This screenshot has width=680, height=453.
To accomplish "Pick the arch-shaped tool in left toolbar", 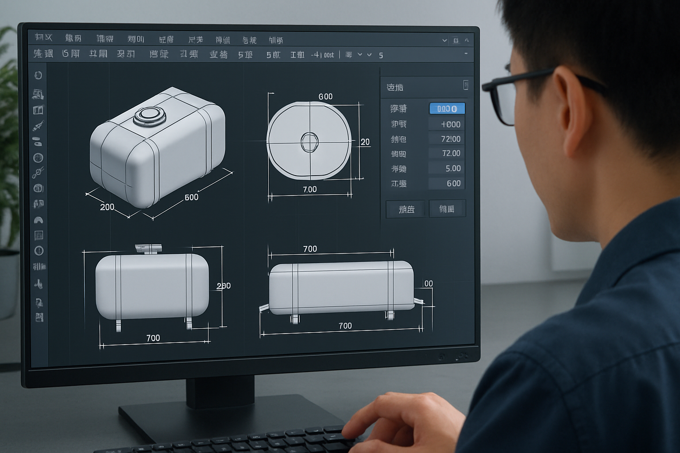I will 39,220.
